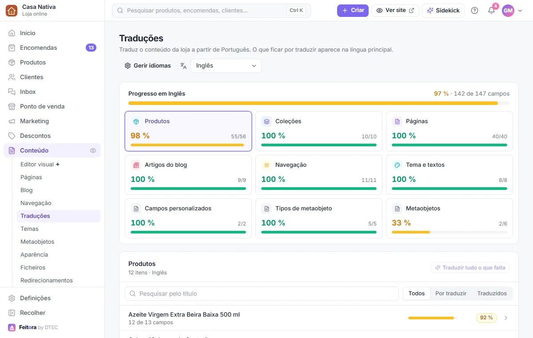Screen dimensions: 533x338
Task: Select the Tipos de metaobjeto card
Action: 319,218
